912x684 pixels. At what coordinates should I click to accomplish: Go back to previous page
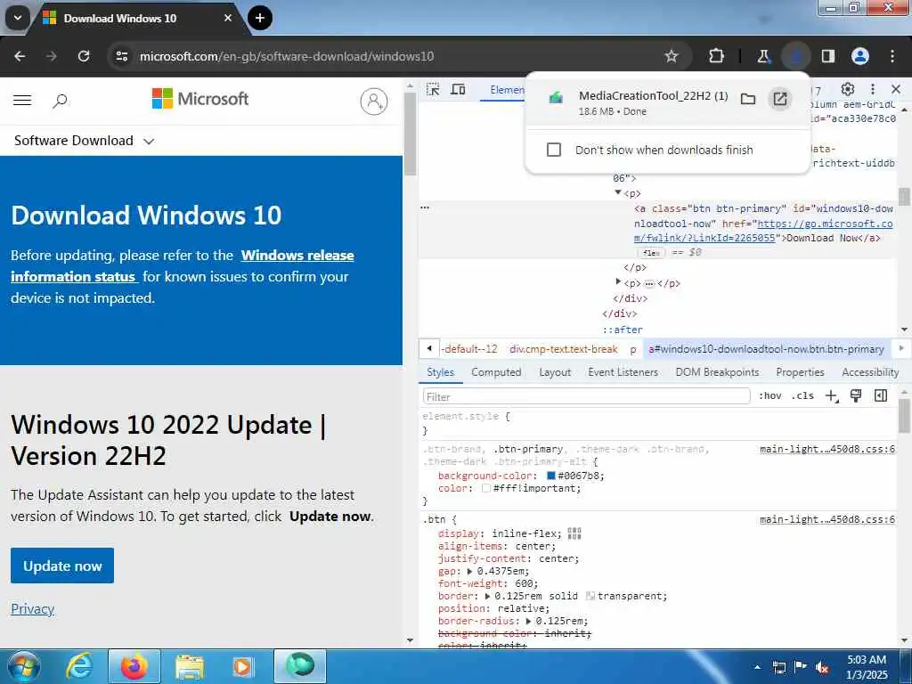click(x=20, y=56)
